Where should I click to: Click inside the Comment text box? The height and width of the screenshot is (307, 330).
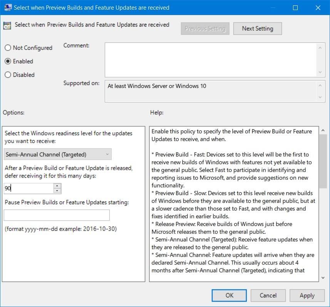210,59
